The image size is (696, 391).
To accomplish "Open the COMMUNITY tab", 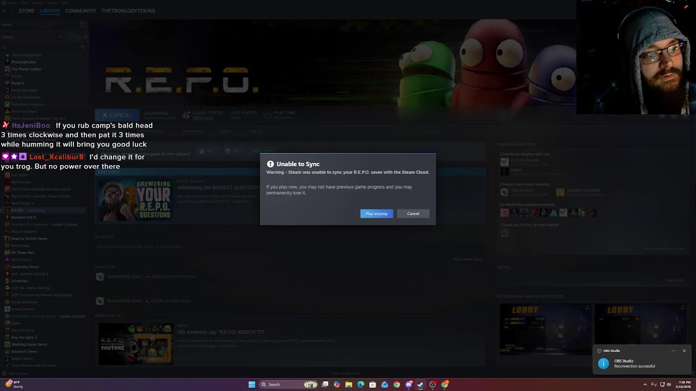I will (x=80, y=11).
